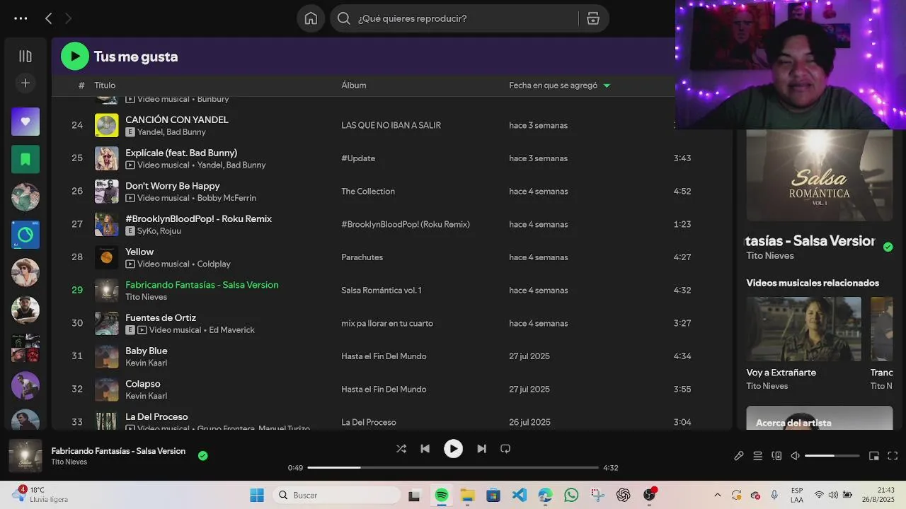906x509 pixels.
Task: Open connect to a device icon
Action: click(x=776, y=456)
